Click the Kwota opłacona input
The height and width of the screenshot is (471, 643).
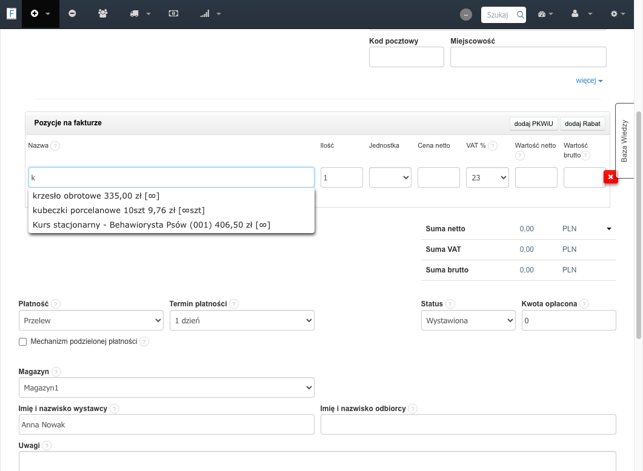pyautogui.click(x=569, y=320)
